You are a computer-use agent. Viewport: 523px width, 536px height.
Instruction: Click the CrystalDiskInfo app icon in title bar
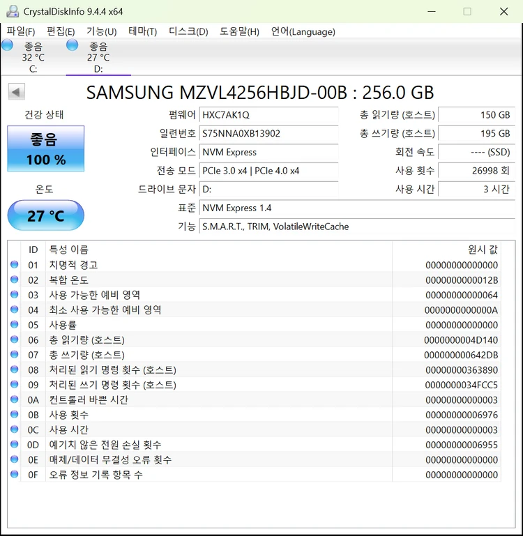(13, 11)
